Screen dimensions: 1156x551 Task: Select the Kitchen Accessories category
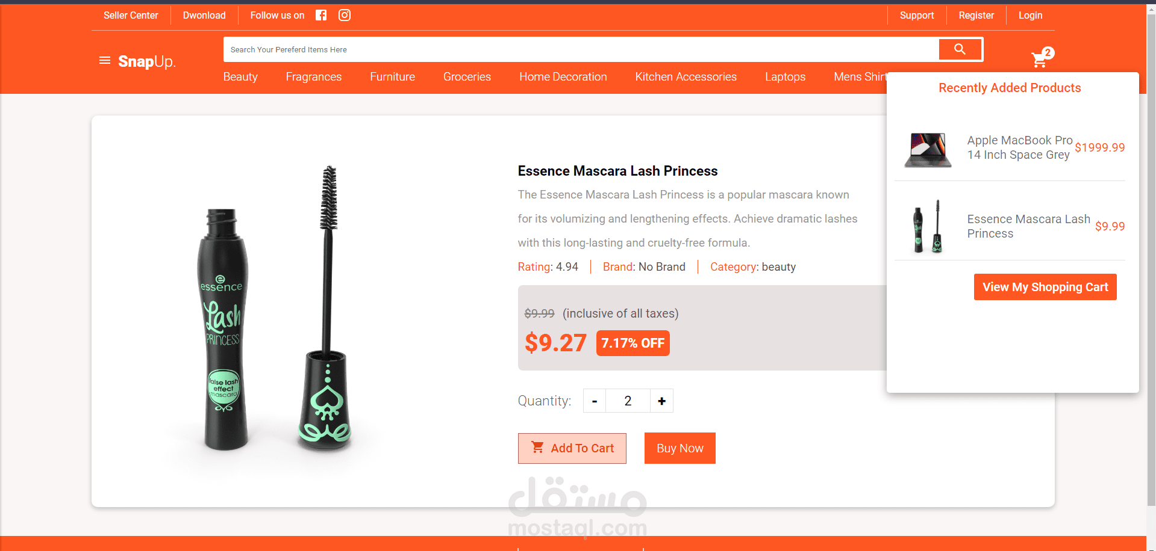point(686,76)
